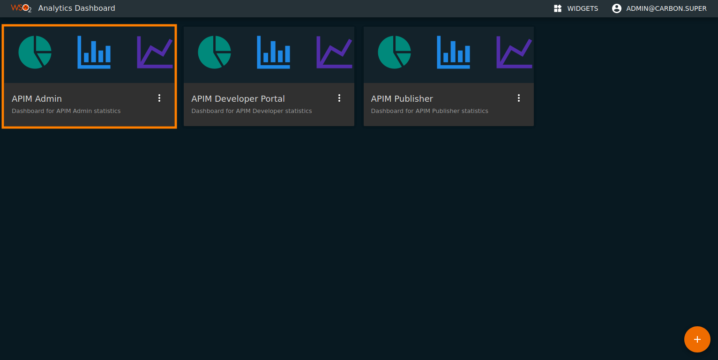
Task: Open the admin@carbon.super user menu
Action: (659, 8)
